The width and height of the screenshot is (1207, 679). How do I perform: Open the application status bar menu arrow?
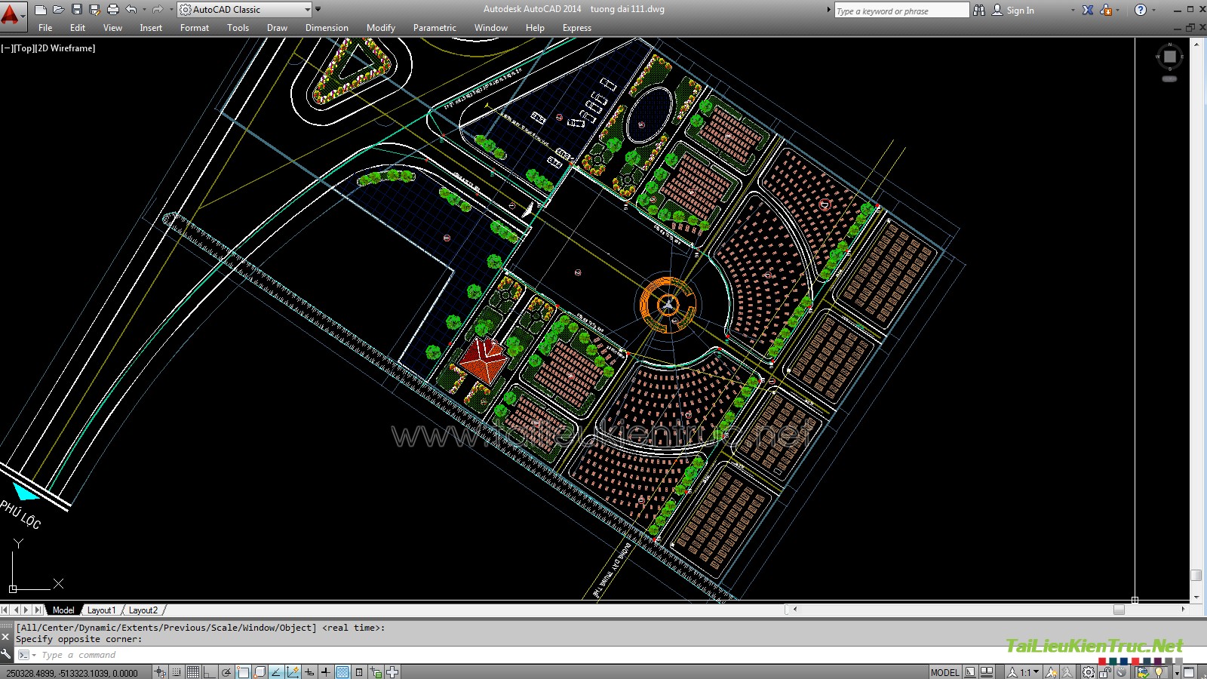tap(1178, 672)
